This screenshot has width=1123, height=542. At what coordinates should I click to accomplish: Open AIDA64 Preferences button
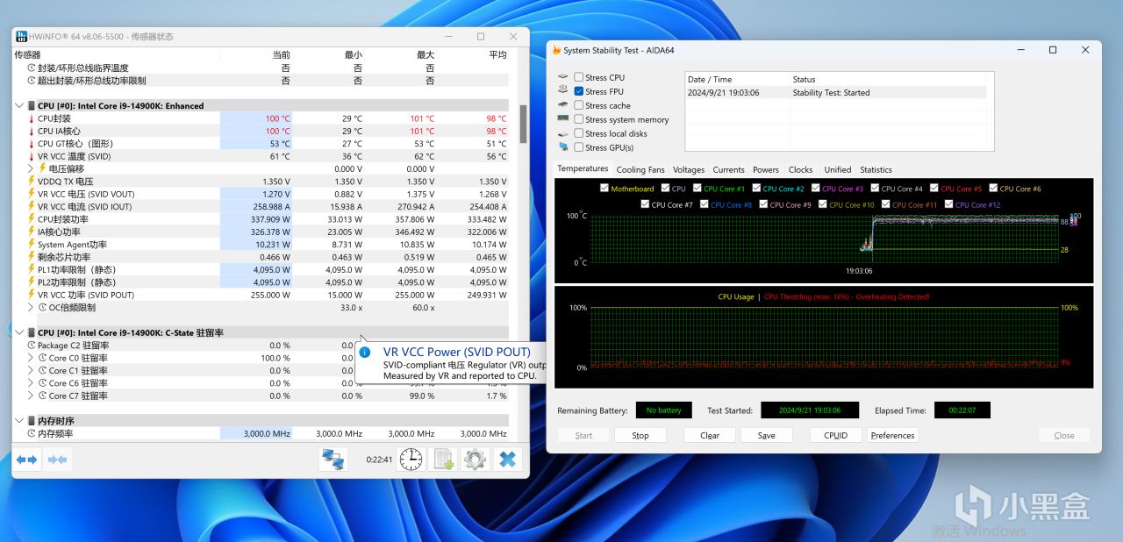click(x=893, y=435)
